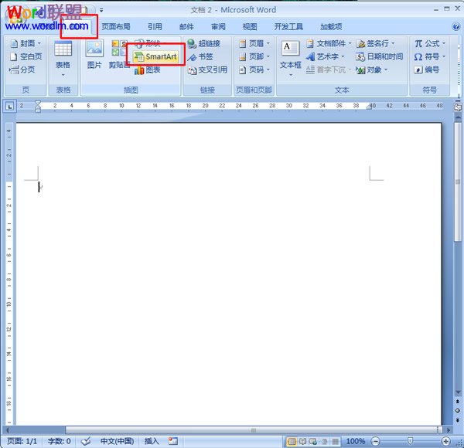The height and width of the screenshot is (448, 464).
Task: Open the proofing errors check icon
Action: point(86,441)
